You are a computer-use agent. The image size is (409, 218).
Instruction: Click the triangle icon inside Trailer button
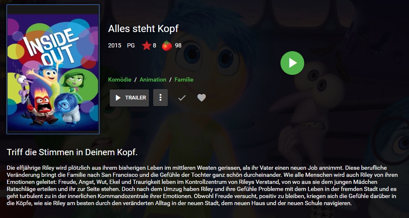pos(118,98)
